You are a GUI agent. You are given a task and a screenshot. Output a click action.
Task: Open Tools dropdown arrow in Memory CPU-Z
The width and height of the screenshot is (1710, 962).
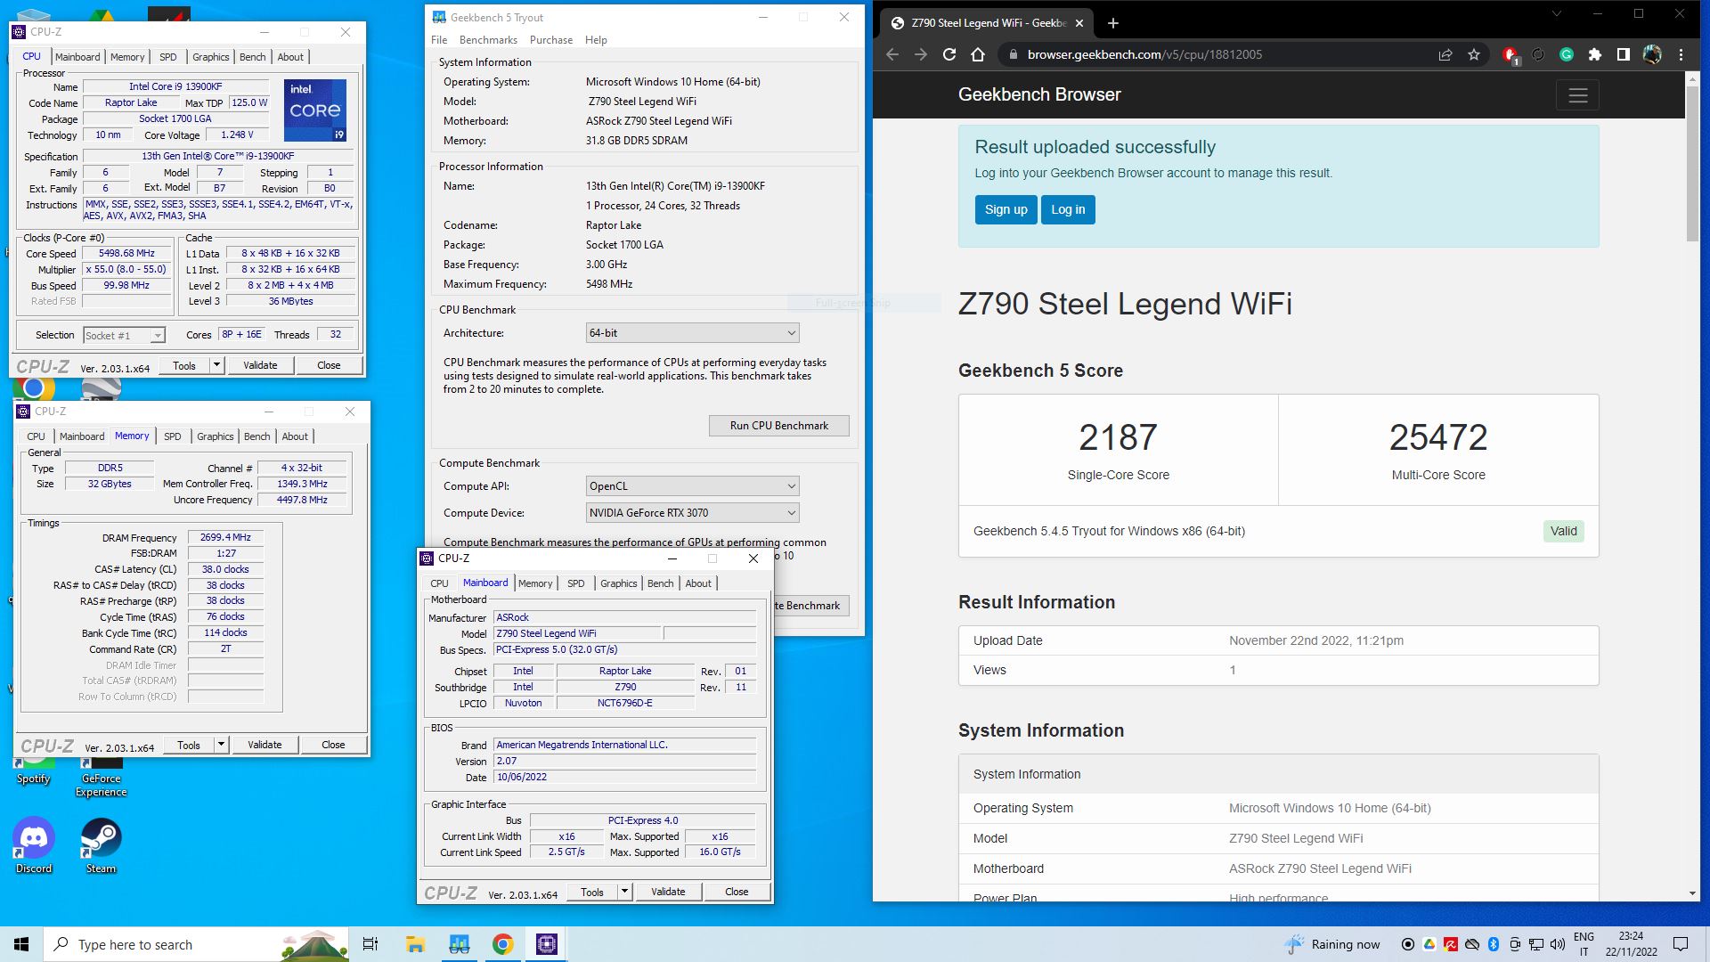tap(221, 745)
